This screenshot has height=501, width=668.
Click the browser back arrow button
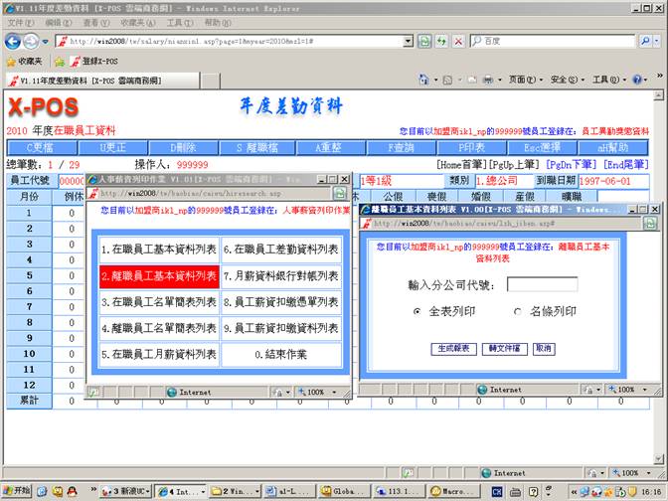point(14,41)
